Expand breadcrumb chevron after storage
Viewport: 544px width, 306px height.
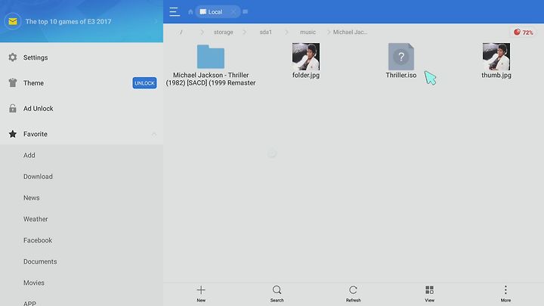245,32
